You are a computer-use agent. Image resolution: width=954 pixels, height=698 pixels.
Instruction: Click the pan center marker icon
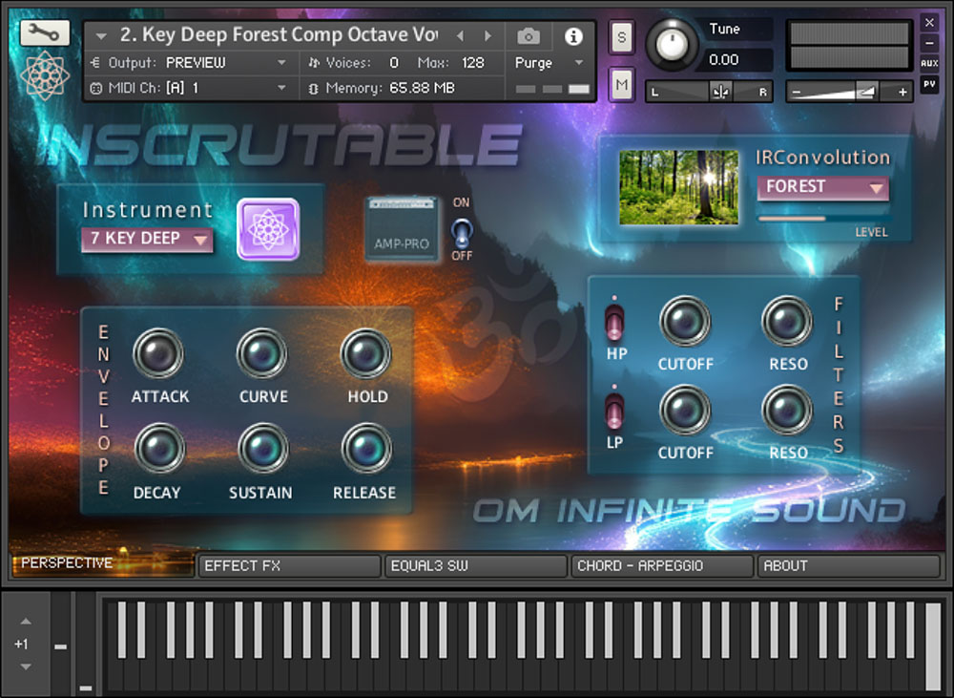[721, 92]
